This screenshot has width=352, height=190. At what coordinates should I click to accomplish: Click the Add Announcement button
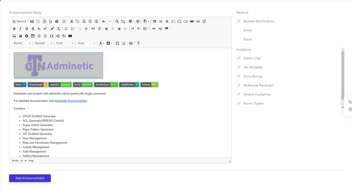click(30, 178)
